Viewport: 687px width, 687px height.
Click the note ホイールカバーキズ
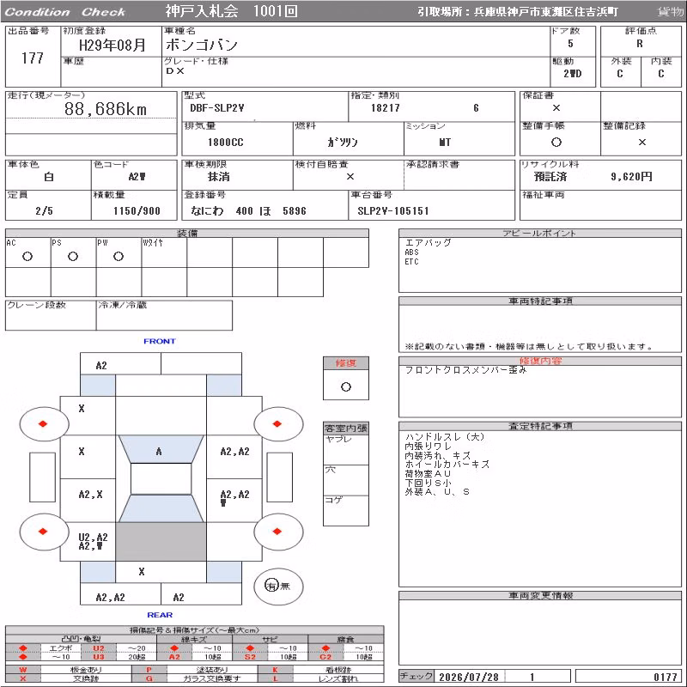447,465
